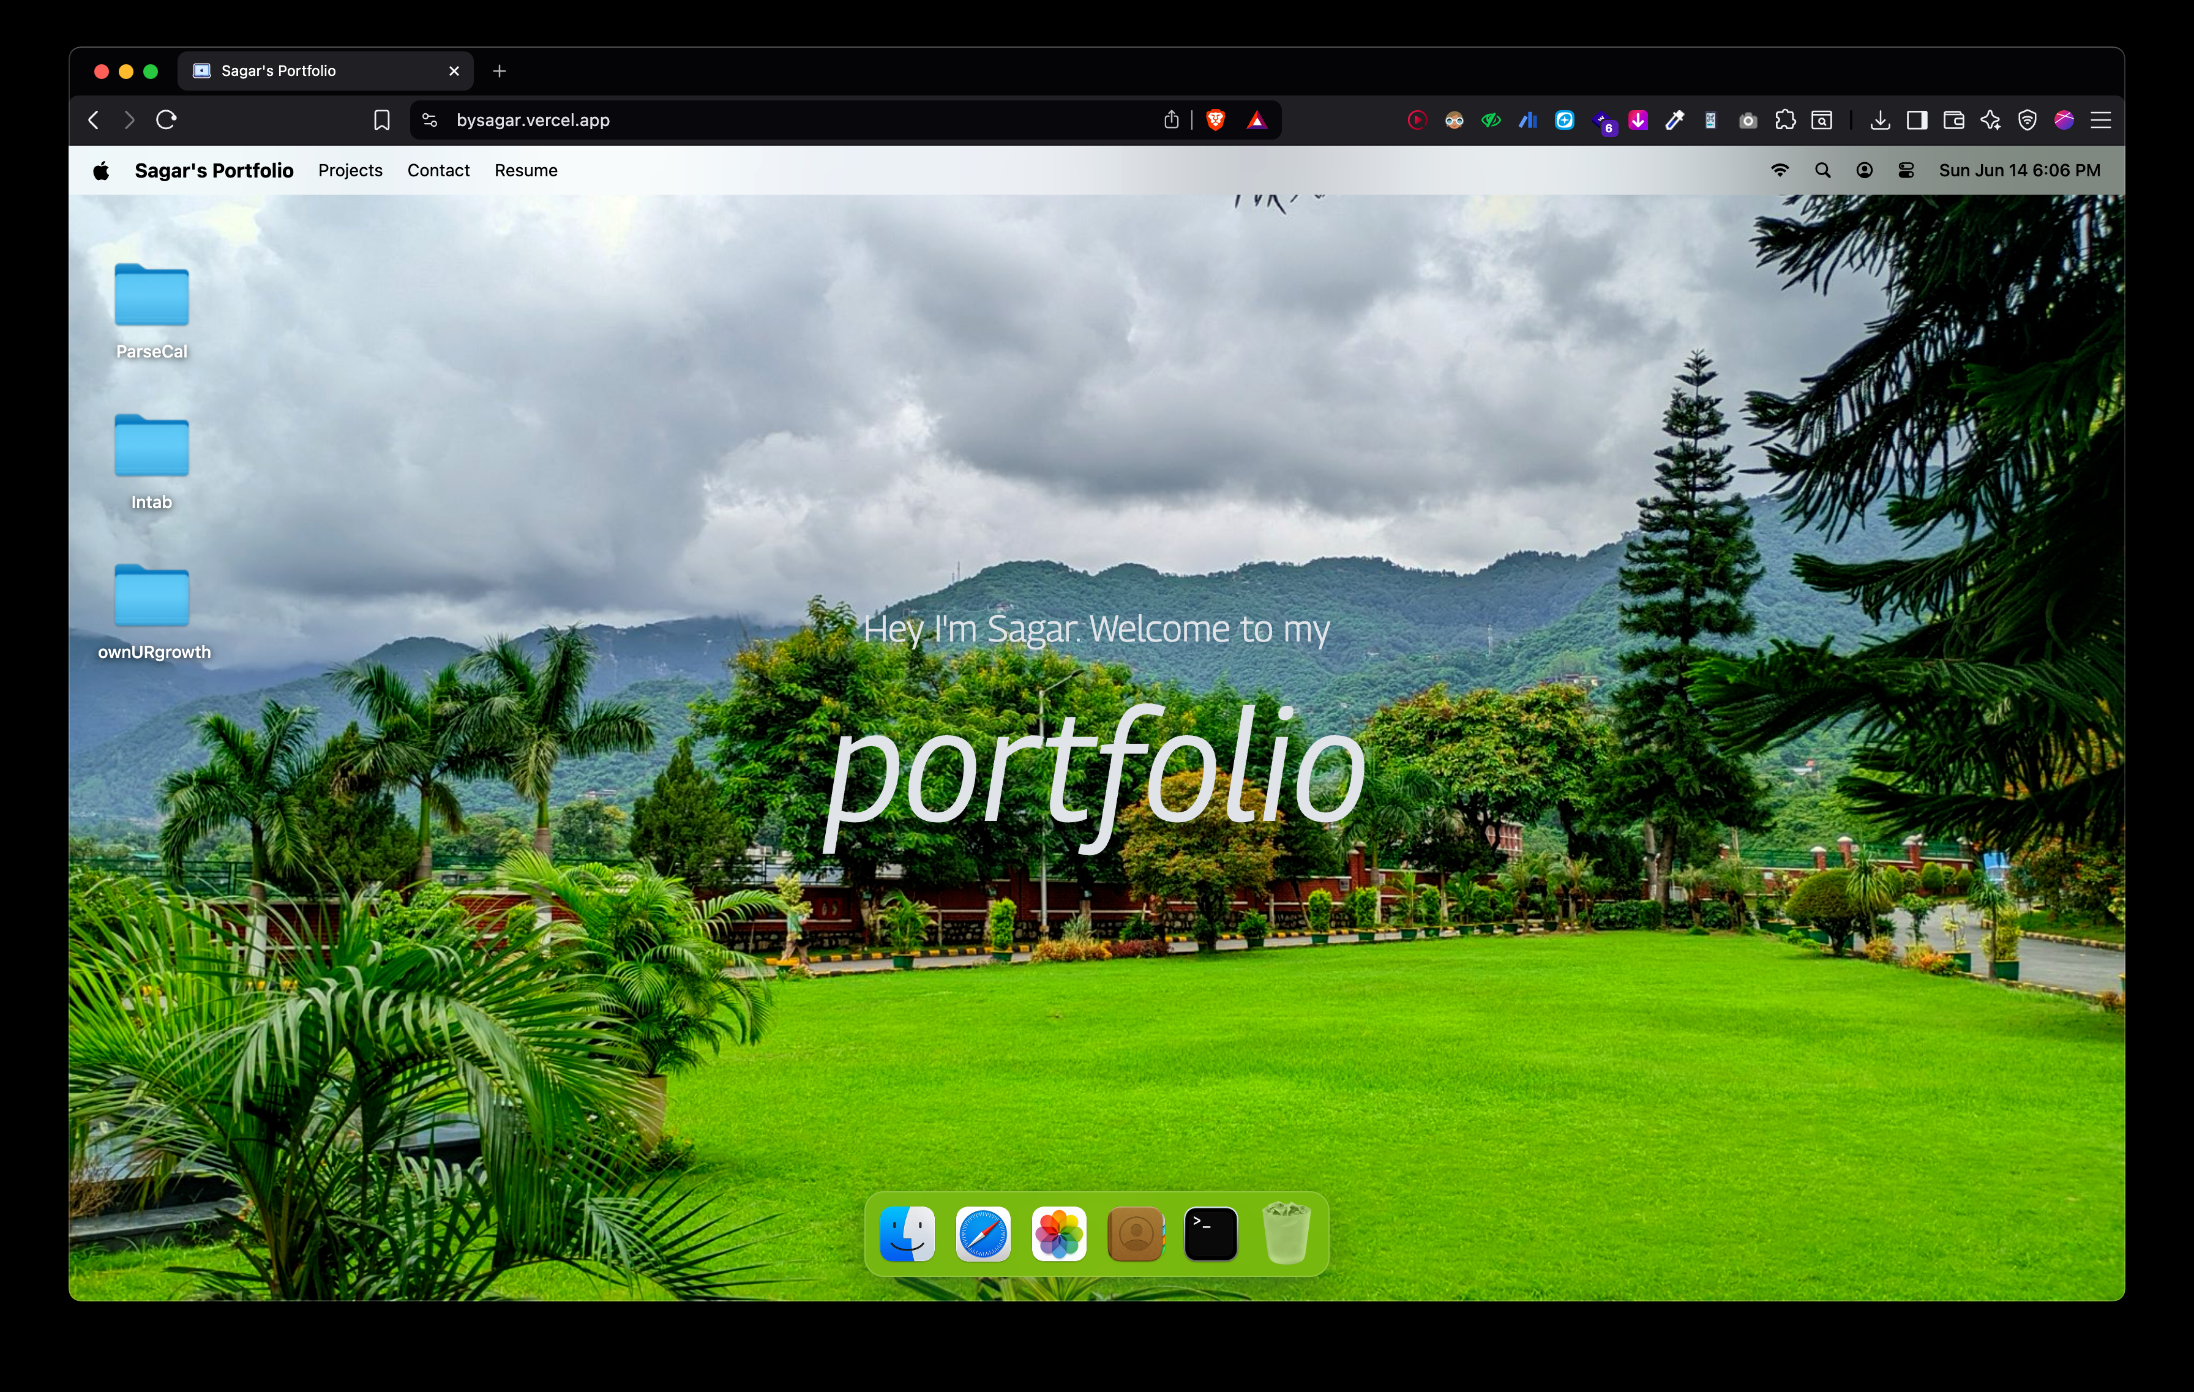Click the camera screenshot extension icon
Screen dimensions: 2194x1392
coord(1748,120)
